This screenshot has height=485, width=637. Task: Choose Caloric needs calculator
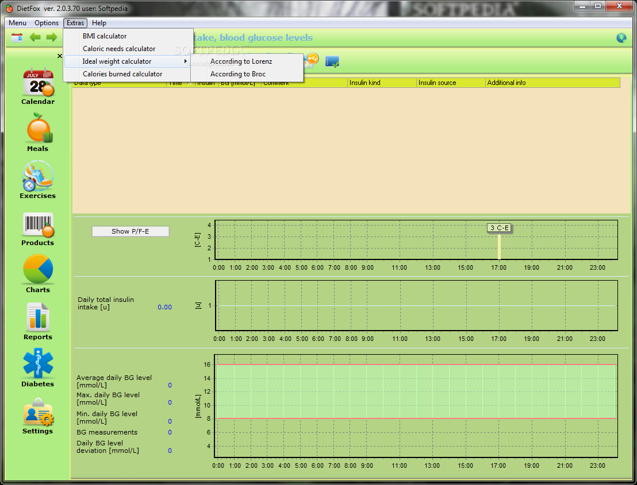pyautogui.click(x=128, y=49)
